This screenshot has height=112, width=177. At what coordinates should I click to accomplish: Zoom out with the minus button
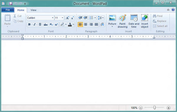141,108
